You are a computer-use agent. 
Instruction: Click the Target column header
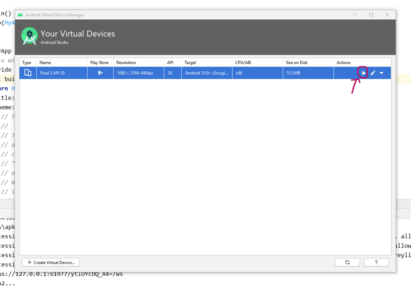[190, 62]
